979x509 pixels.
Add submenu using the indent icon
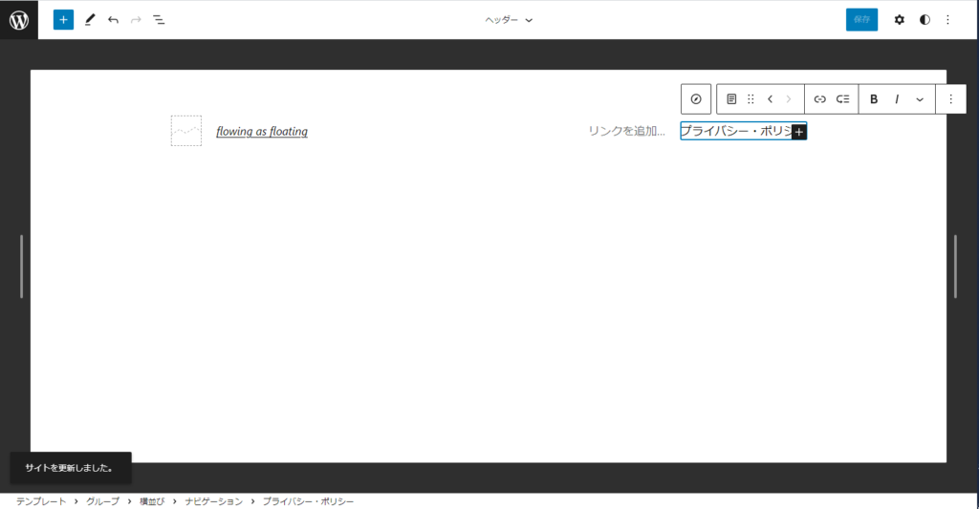click(x=843, y=99)
